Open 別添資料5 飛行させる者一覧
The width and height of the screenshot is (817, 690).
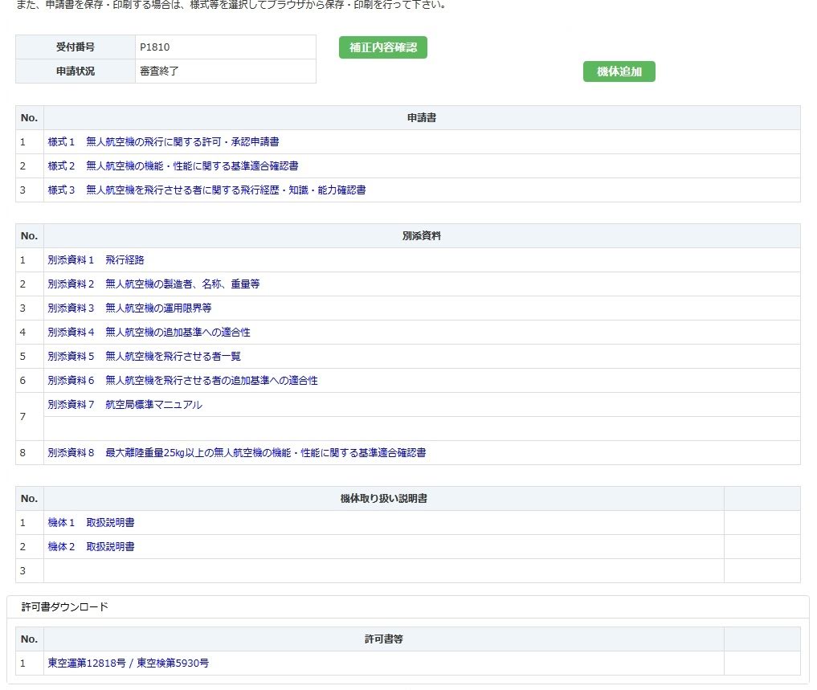[144, 357]
